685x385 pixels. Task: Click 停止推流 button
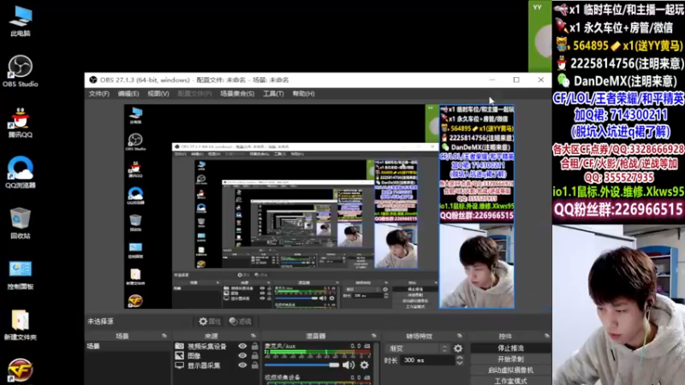(510, 348)
